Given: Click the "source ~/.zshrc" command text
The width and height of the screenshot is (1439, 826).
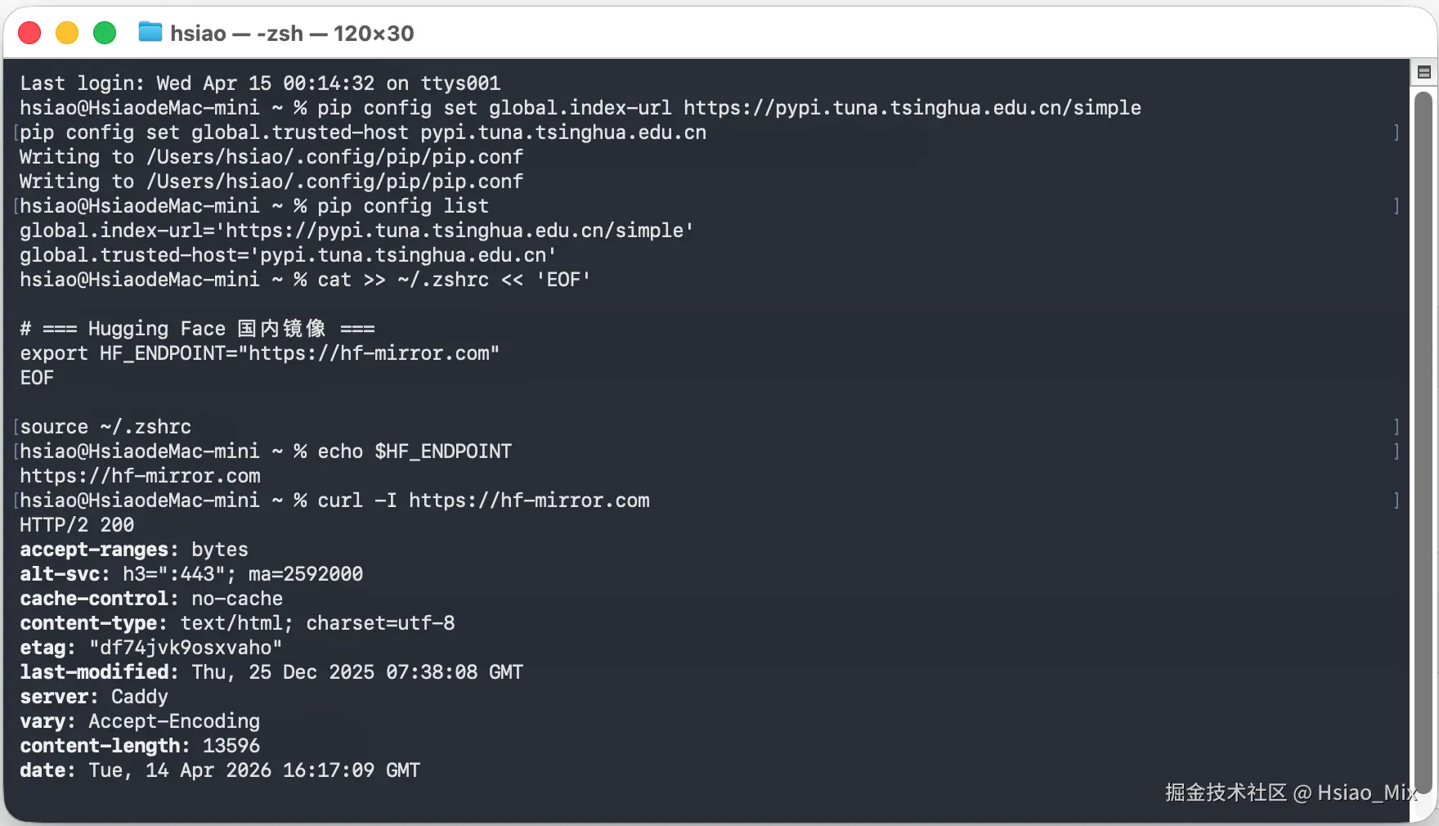Looking at the screenshot, I should tap(105, 427).
